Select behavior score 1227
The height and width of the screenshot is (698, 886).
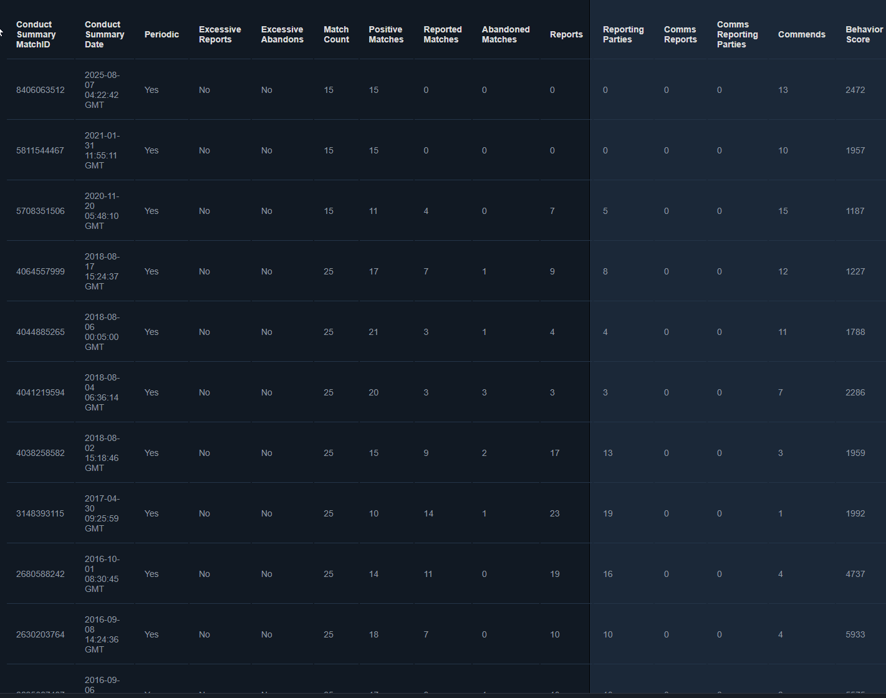point(855,271)
